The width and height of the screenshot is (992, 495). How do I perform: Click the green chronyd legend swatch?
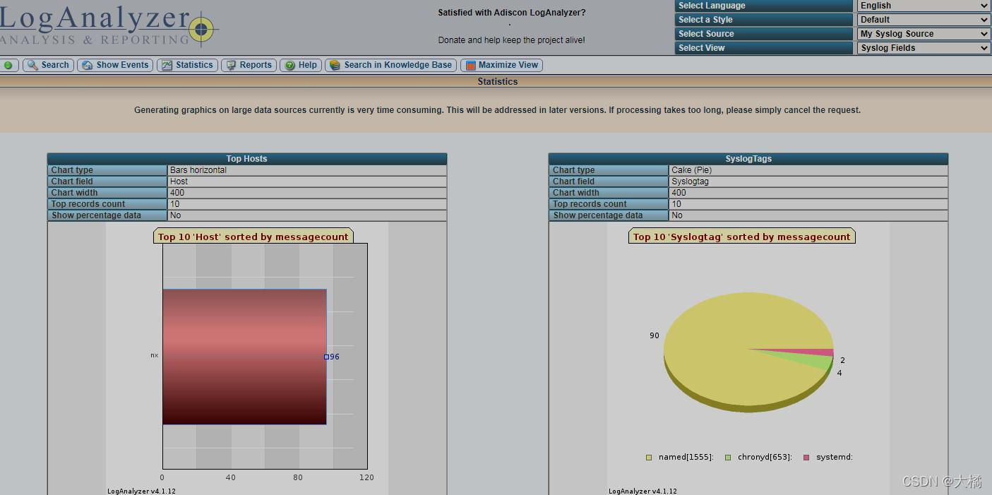pyautogui.click(x=728, y=458)
